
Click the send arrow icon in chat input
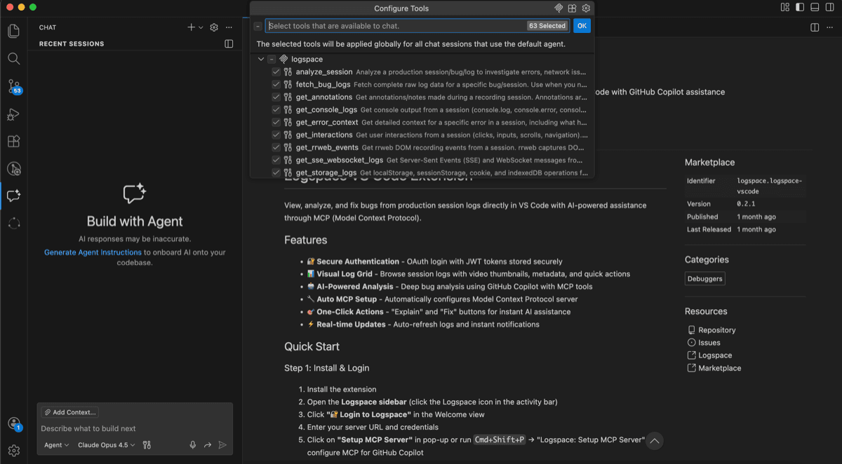pyautogui.click(x=222, y=444)
